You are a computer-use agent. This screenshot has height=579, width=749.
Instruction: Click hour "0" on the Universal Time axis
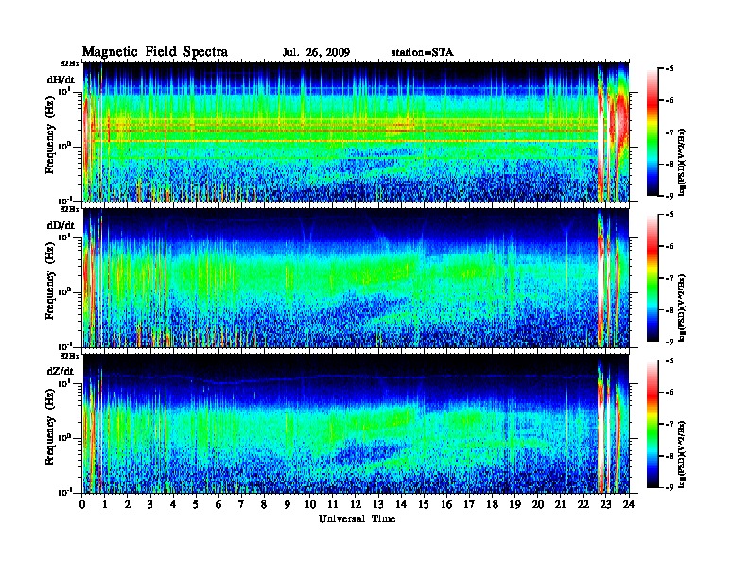[82, 504]
